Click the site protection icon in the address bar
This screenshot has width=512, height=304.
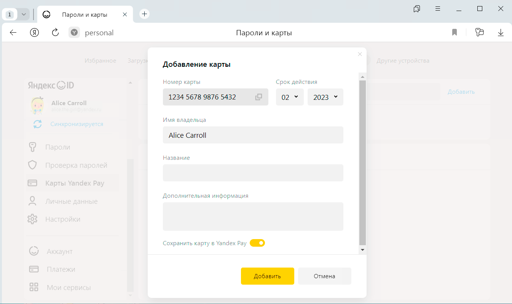pyautogui.click(x=74, y=33)
